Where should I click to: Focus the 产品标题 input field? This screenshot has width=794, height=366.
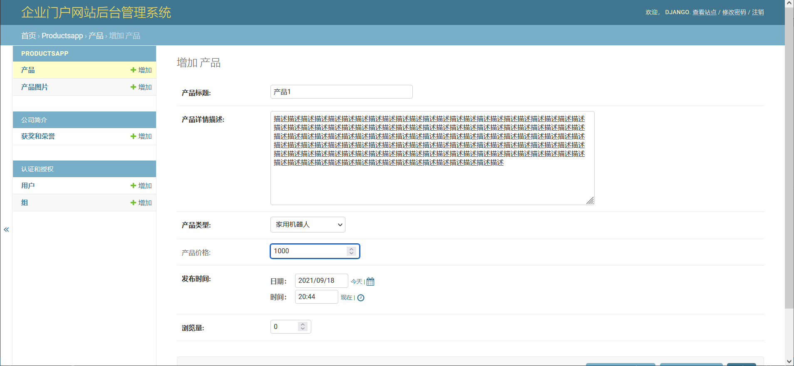coord(342,92)
